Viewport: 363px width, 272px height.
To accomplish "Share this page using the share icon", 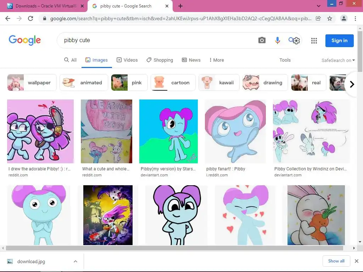I will pyautogui.click(x=318, y=18).
